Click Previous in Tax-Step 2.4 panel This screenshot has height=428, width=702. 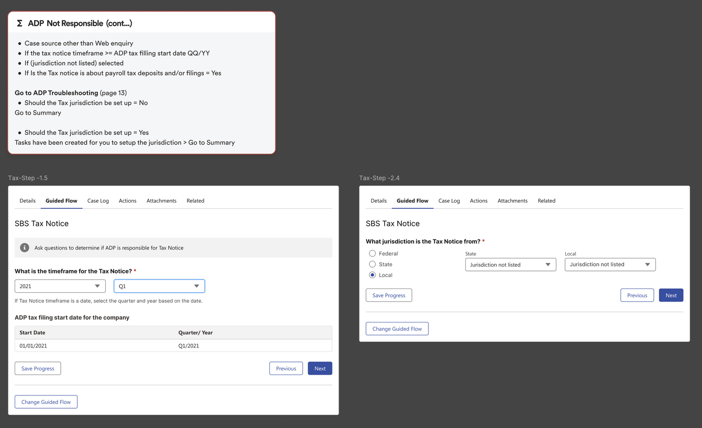(637, 296)
